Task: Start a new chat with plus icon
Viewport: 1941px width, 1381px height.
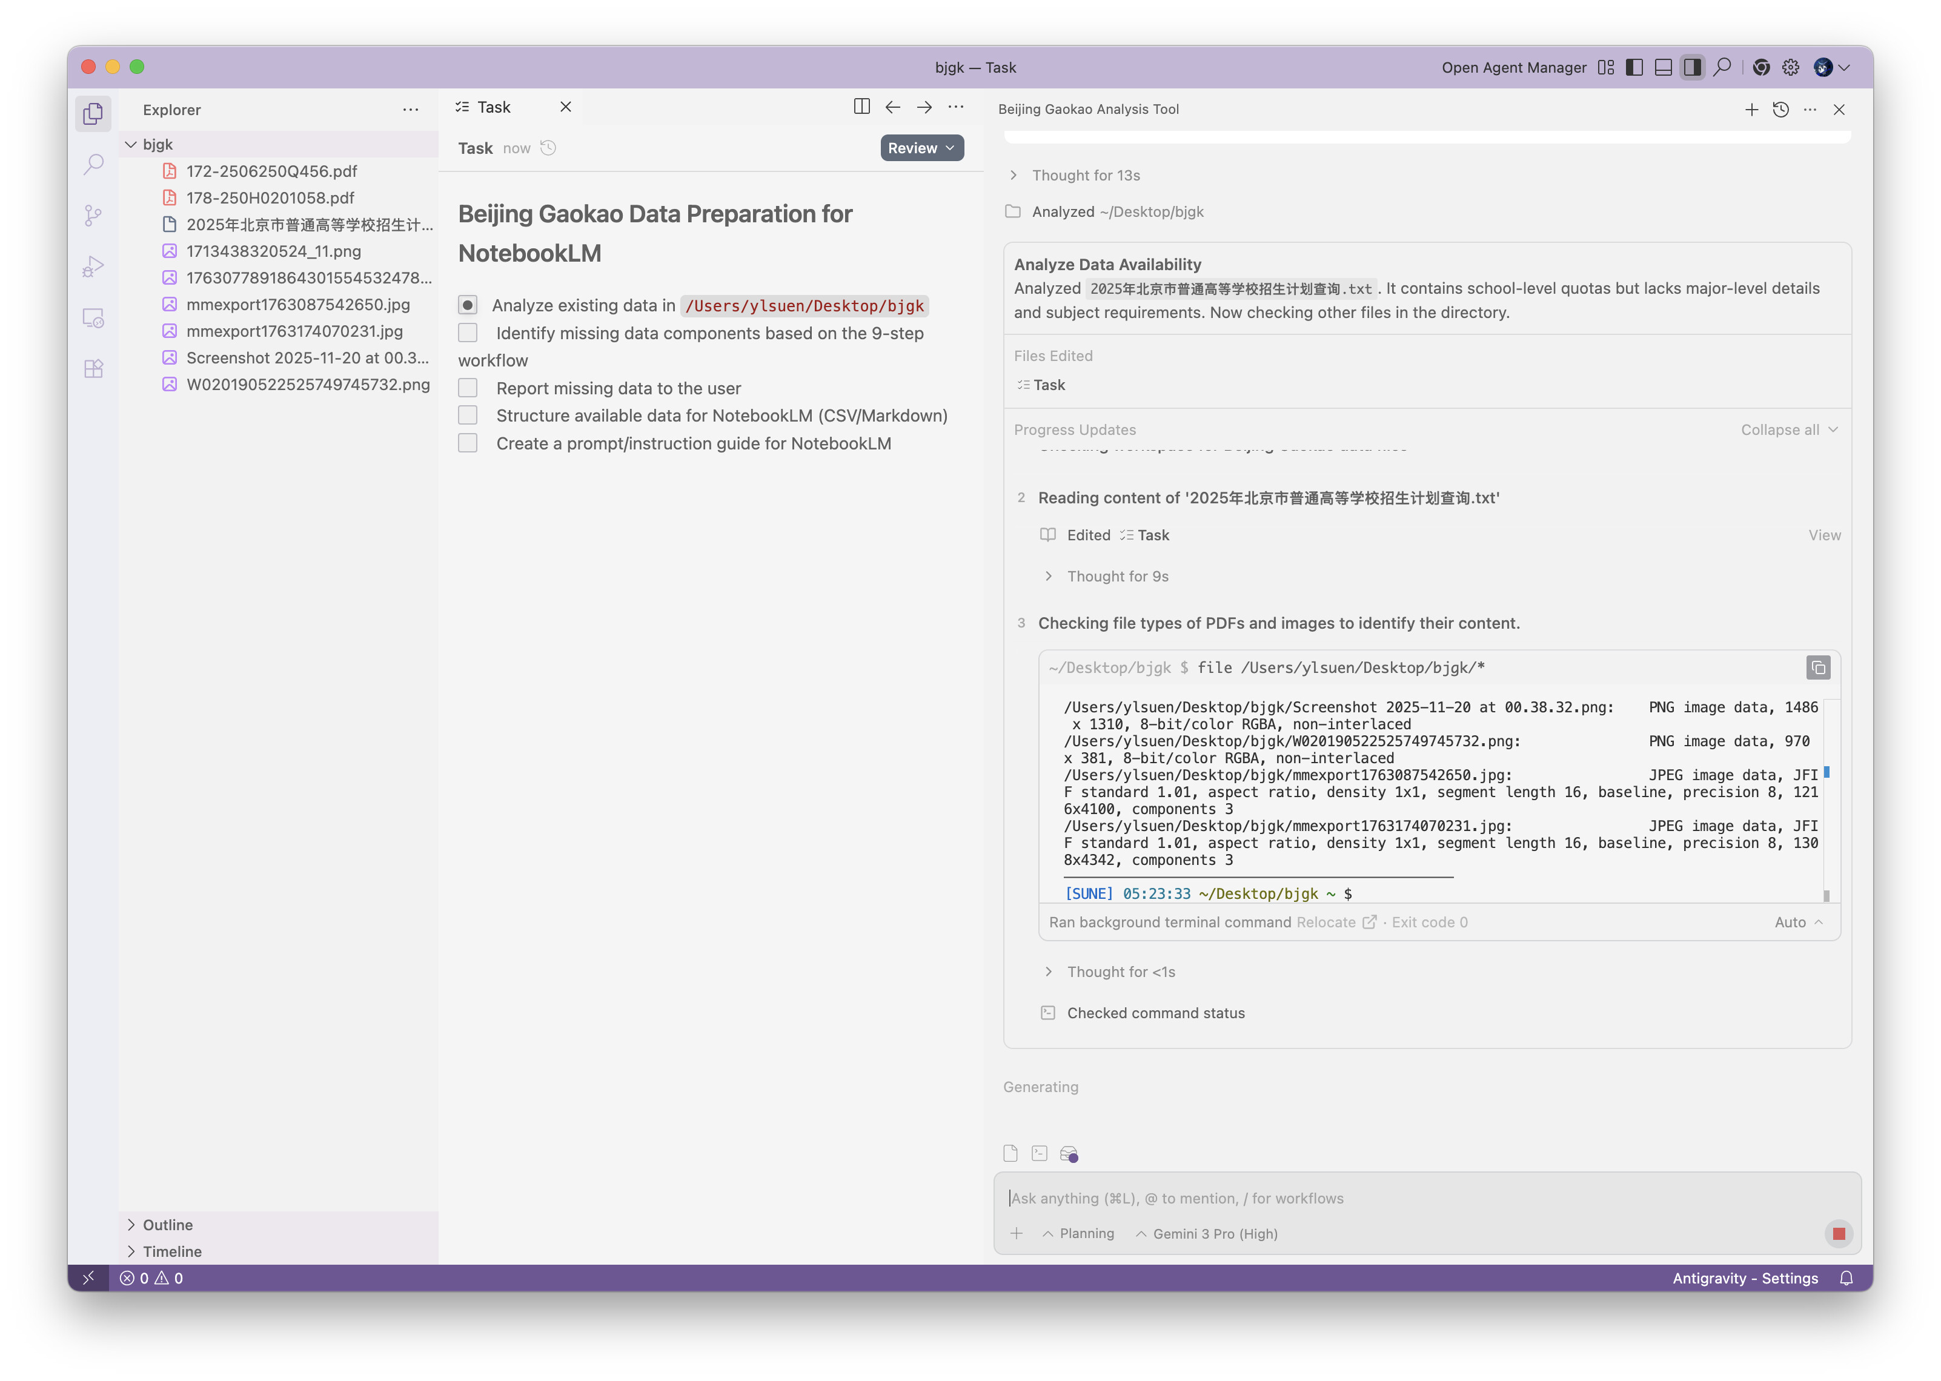Action: pyautogui.click(x=1751, y=109)
